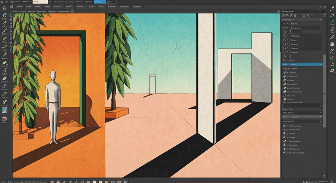Open the blue-framed image thumbnail in left toolbar
Viewport: 336px width, 183px height.
[5, 110]
